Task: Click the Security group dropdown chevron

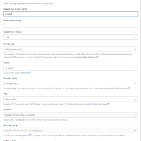Action: [135, 130]
